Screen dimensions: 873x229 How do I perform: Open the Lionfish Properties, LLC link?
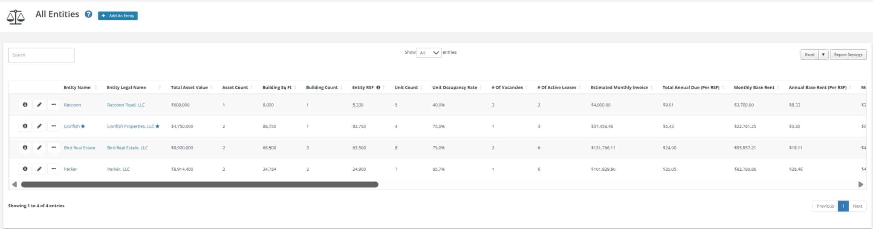click(x=130, y=126)
